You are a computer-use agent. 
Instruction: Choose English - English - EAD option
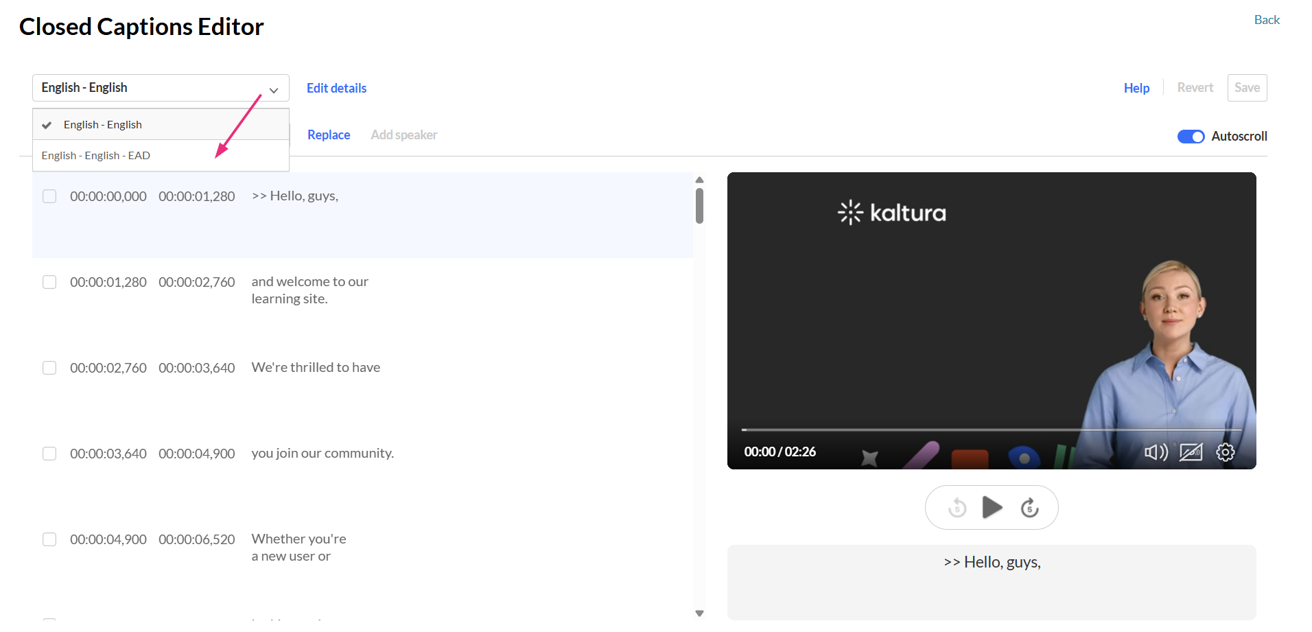click(161, 156)
